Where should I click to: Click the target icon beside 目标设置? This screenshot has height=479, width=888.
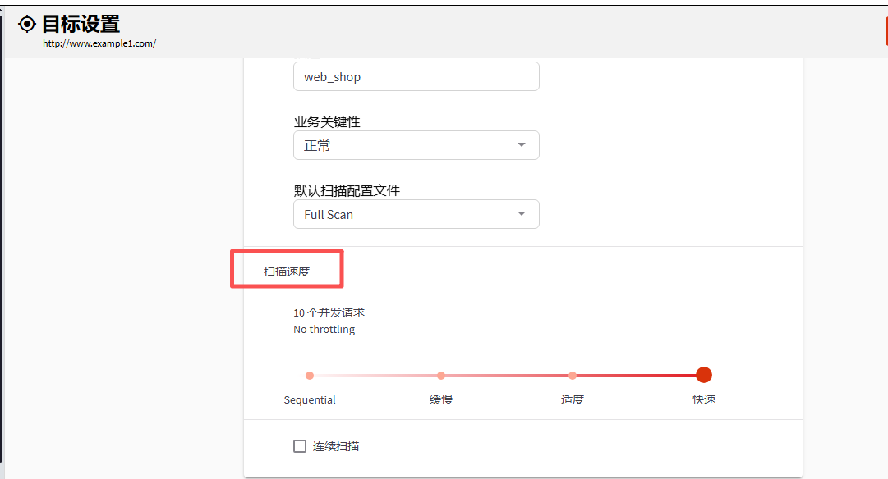(26, 24)
